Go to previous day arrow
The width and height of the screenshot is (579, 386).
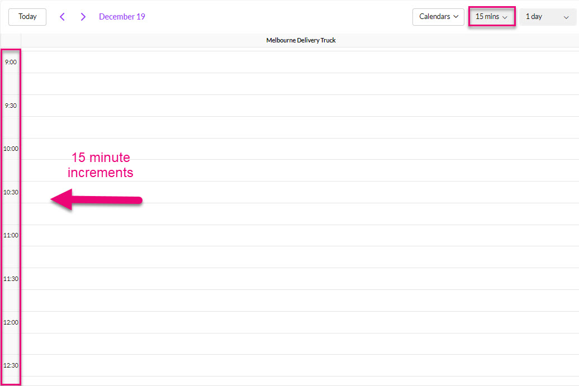pyautogui.click(x=62, y=17)
